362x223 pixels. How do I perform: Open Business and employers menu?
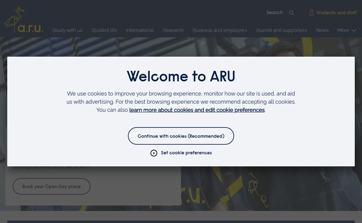point(220,30)
